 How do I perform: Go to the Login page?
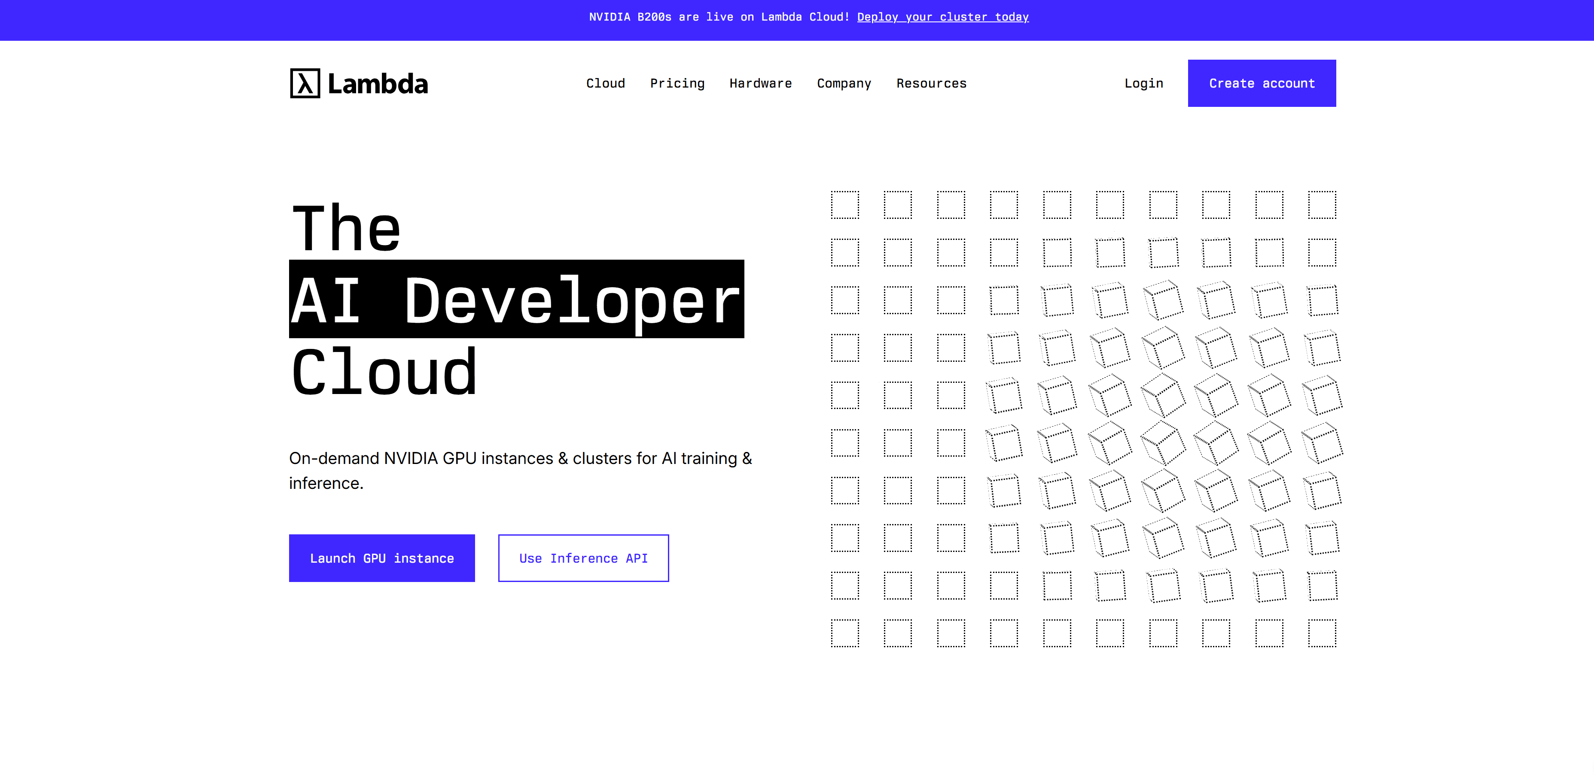[1143, 83]
